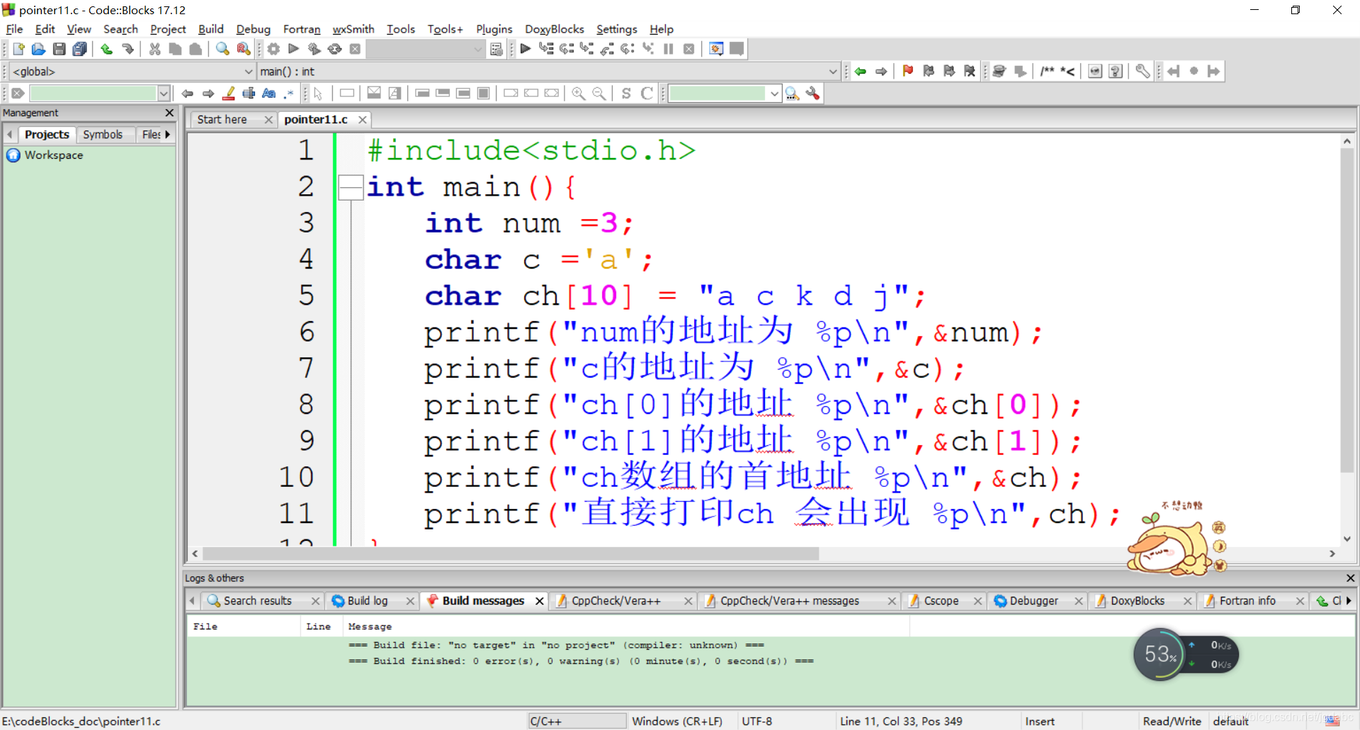1360x730 pixels.
Task: Click the horizontal scrollbar of the editor
Action: 510,554
